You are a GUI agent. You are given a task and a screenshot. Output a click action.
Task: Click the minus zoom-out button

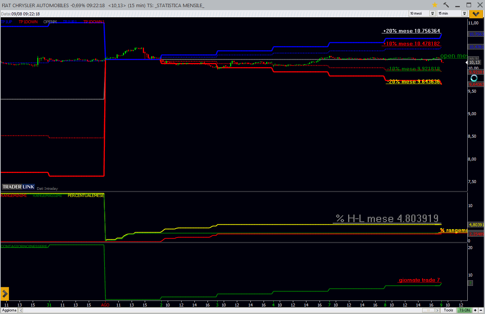(481, 310)
